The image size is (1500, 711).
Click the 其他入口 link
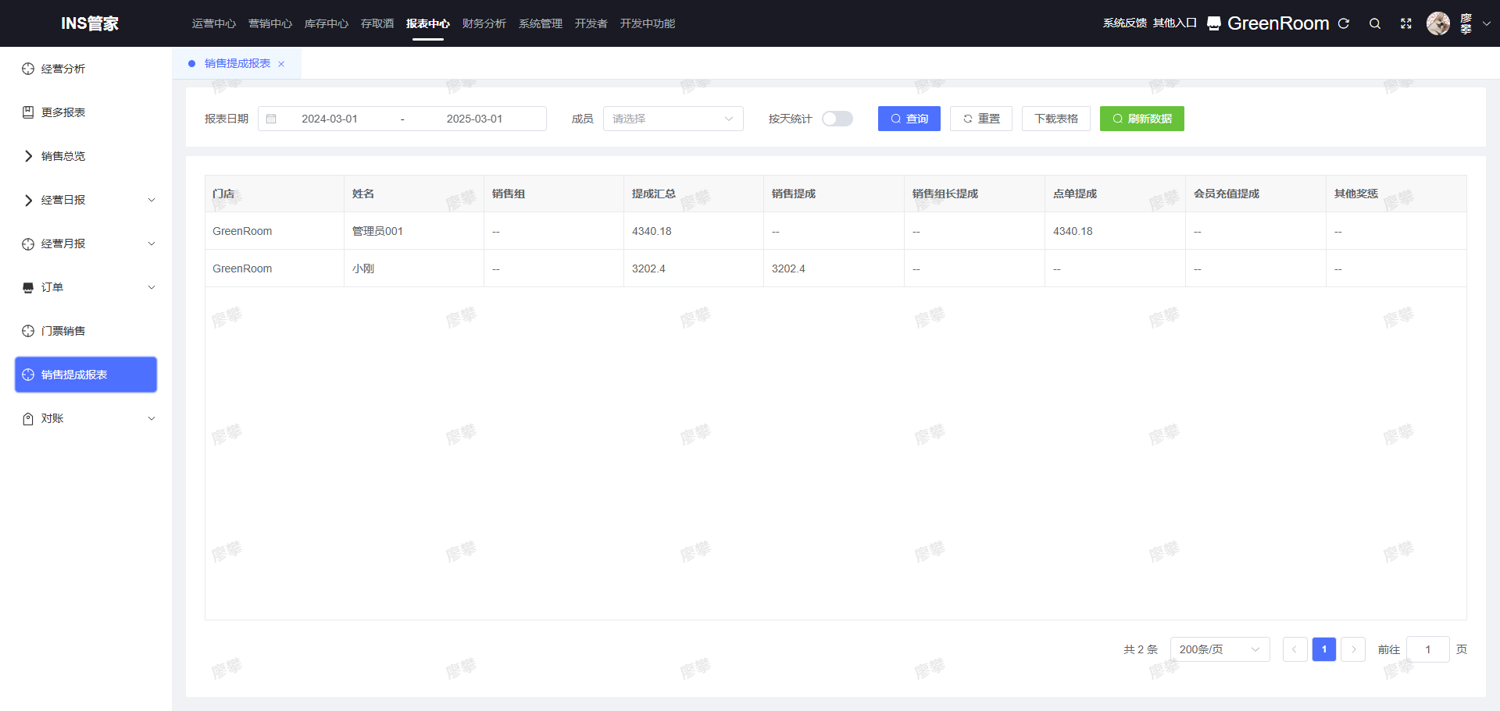(x=1175, y=23)
